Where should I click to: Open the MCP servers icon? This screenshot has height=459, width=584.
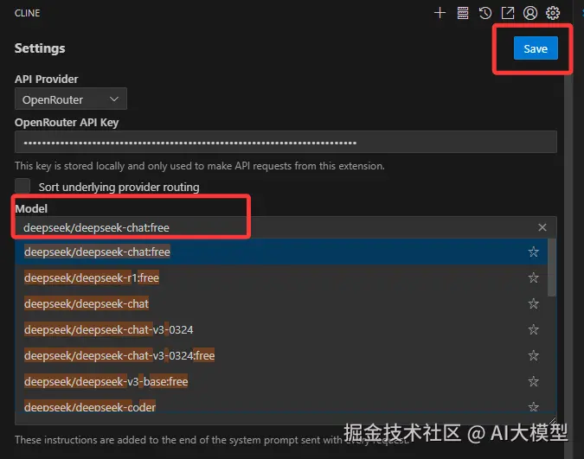pos(463,13)
